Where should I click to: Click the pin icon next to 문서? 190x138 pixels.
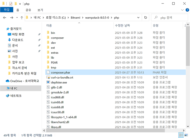click(39, 45)
